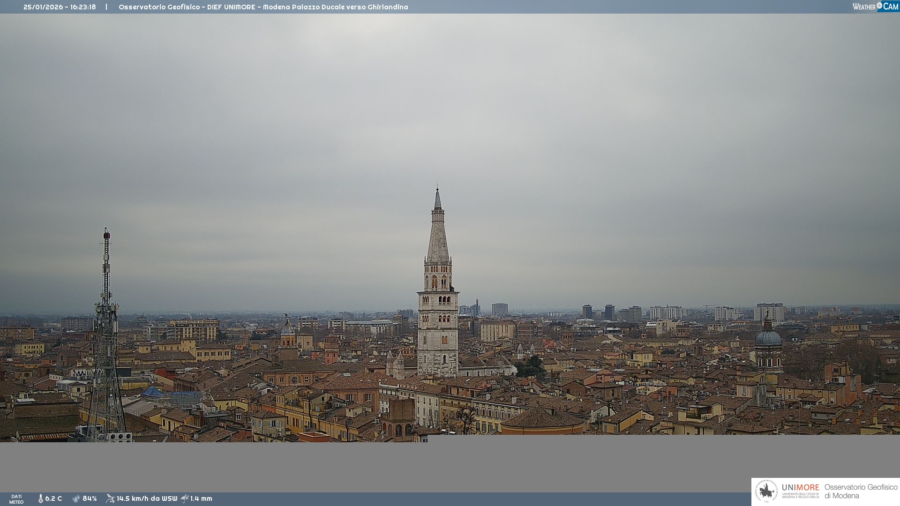Image resolution: width=900 pixels, height=506 pixels.
Task: Click the rain umbrella precipitation icon
Action: click(185, 499)
